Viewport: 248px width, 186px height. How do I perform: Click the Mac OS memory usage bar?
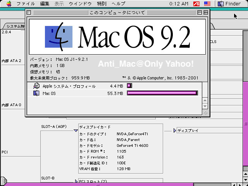162,93
